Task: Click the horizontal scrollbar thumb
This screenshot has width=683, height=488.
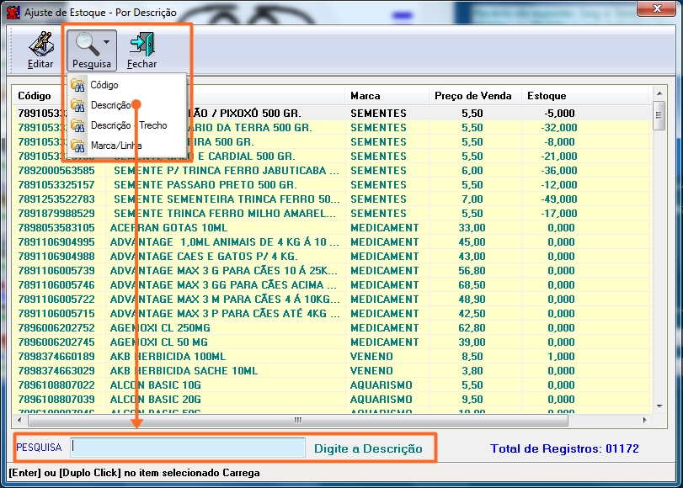Action: coord(298,420)
